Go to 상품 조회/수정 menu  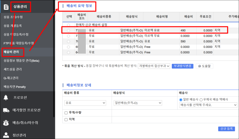point(13,17)
